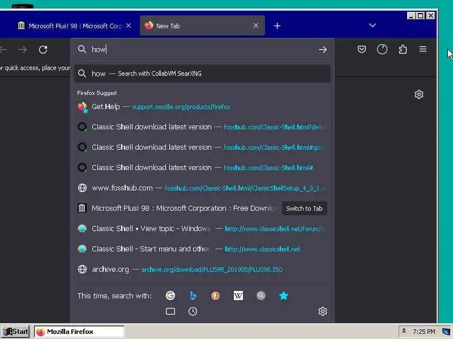Minimize the Firefox window
Screen dimensions: 453x339
pos(411,16)
